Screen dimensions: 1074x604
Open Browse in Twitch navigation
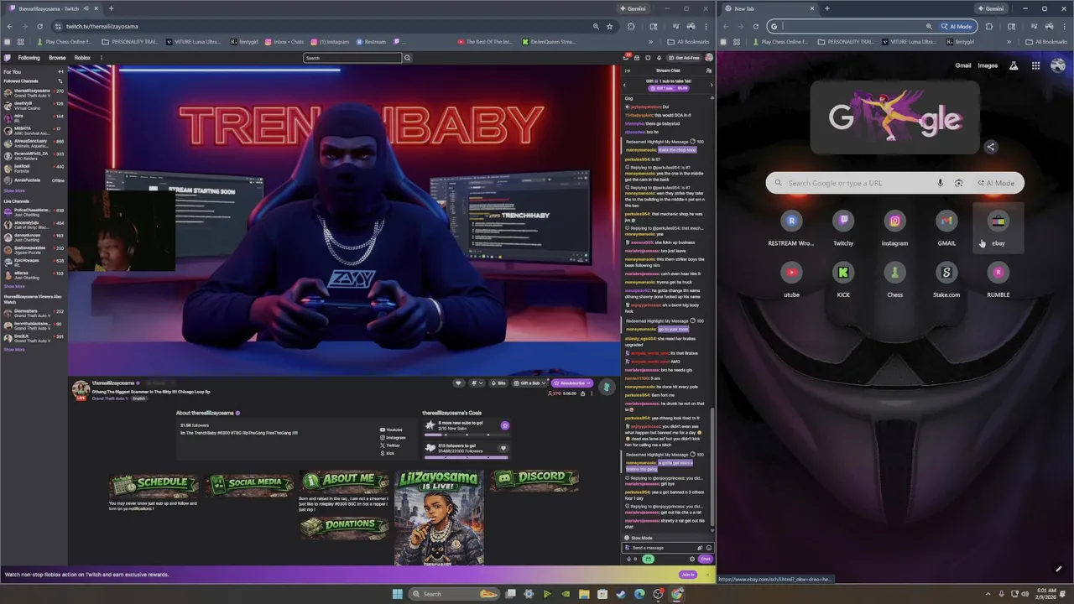(x=57, y=58)
